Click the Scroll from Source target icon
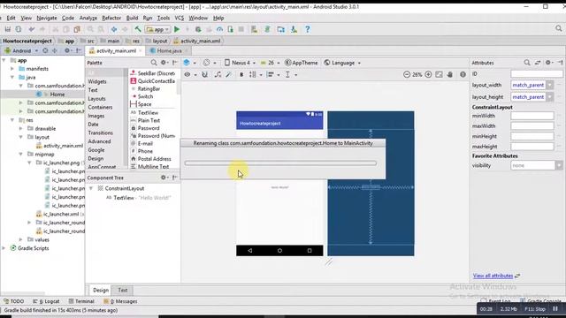 pos(45,51)
